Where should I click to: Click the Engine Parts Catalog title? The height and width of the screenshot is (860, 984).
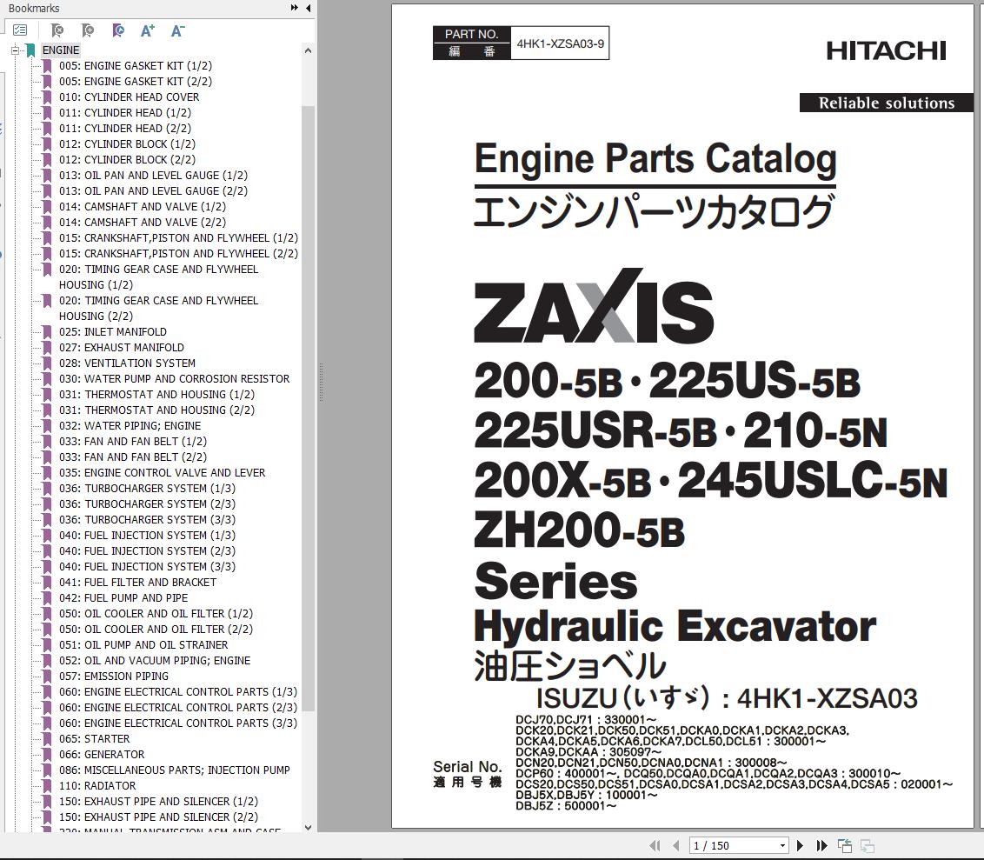(655, 158)
